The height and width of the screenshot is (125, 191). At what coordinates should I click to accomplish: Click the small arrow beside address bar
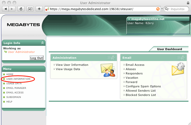click(x=162, y=9)
